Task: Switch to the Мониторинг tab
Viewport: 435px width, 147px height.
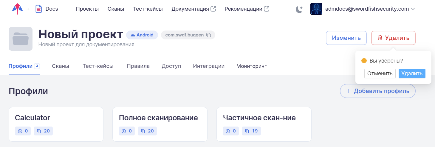Action: pyautogui.click(x=251, y=66)
